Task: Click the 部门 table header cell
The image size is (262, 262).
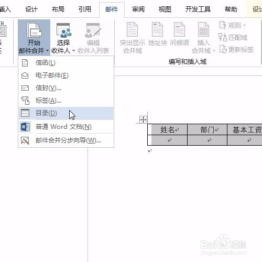Action: (207, 129)
